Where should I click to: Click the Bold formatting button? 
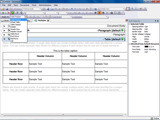click(79, 13)
